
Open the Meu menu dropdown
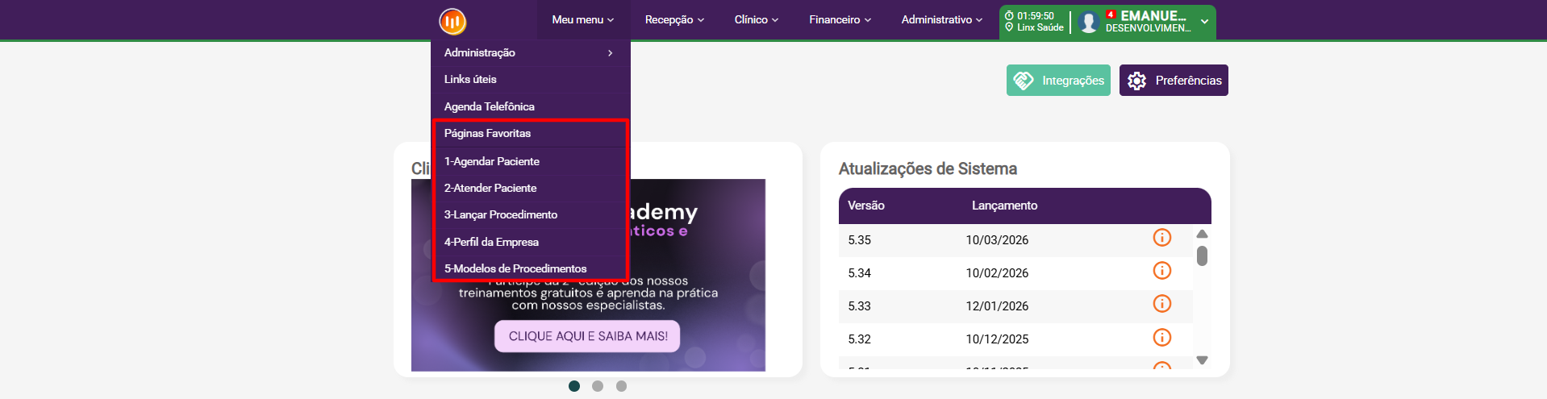(583, 19)
